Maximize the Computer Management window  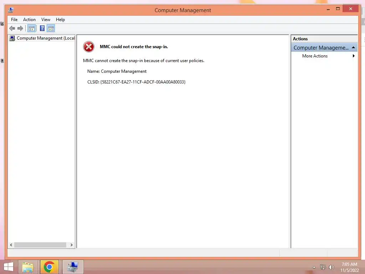(338, 9)
